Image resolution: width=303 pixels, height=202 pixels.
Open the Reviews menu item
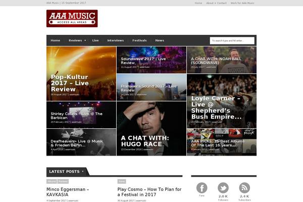click(75, 40)
